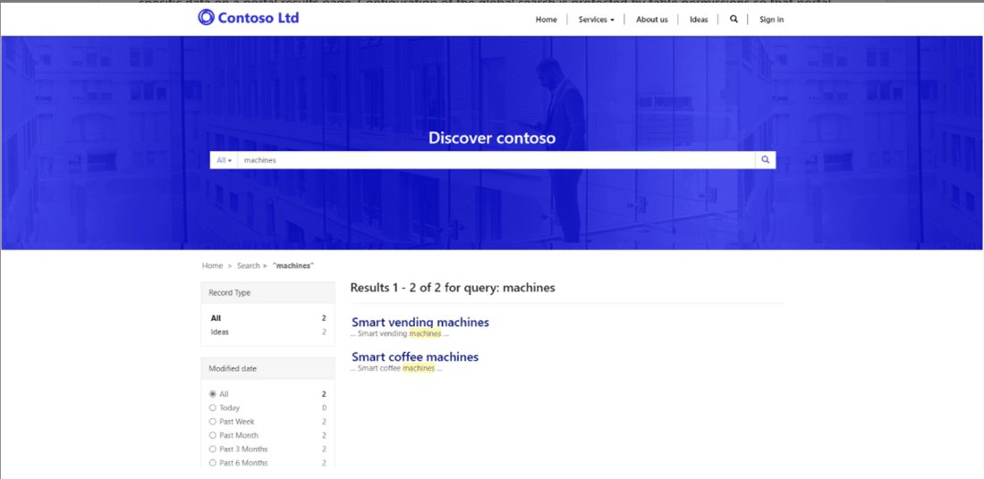Screen dimensions: 984x479
Task: Select Past Week radio option
Action: [213, 421]
